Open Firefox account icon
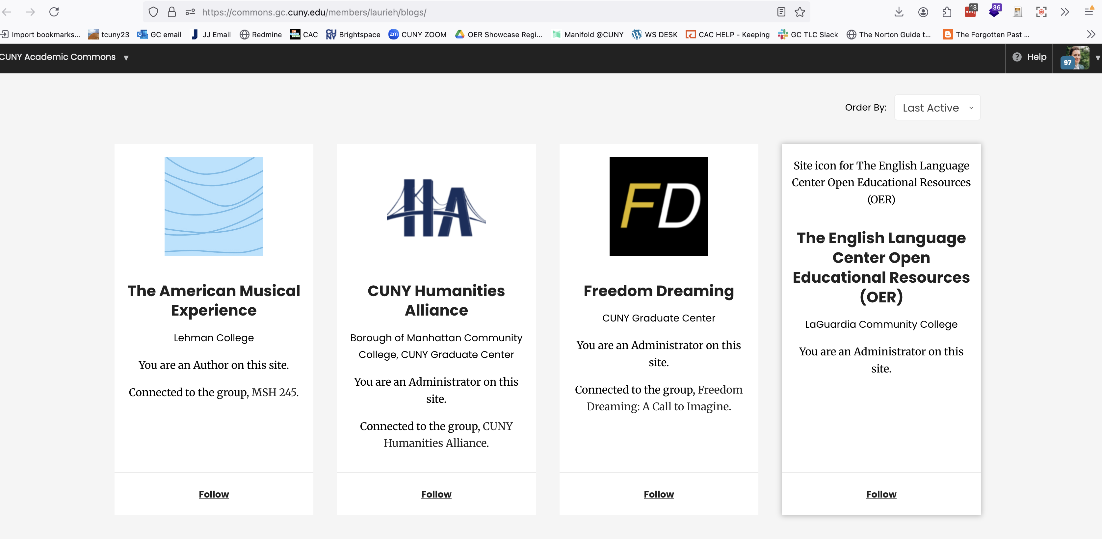This screenshot has height=539, width=1102. (923, 12)
